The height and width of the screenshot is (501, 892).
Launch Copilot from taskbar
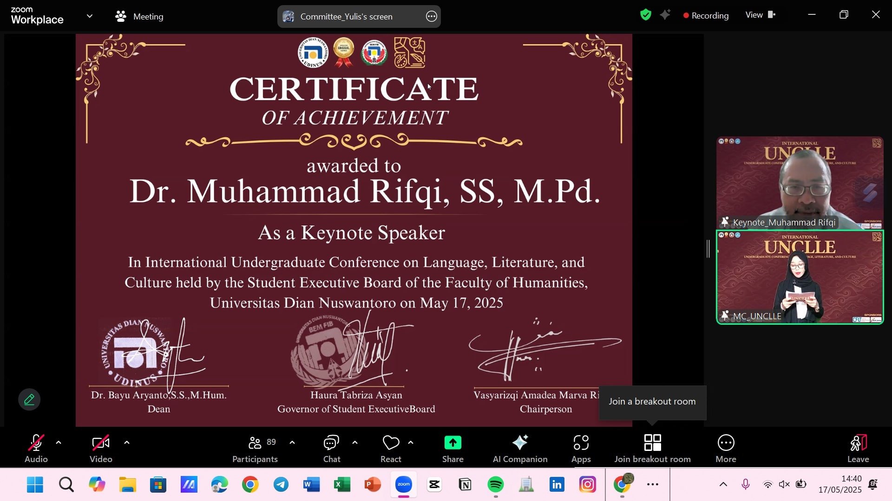tap(97, 485)
